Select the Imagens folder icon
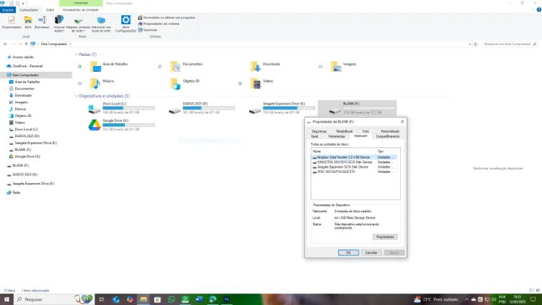The image size is (542, 305). 336,66
